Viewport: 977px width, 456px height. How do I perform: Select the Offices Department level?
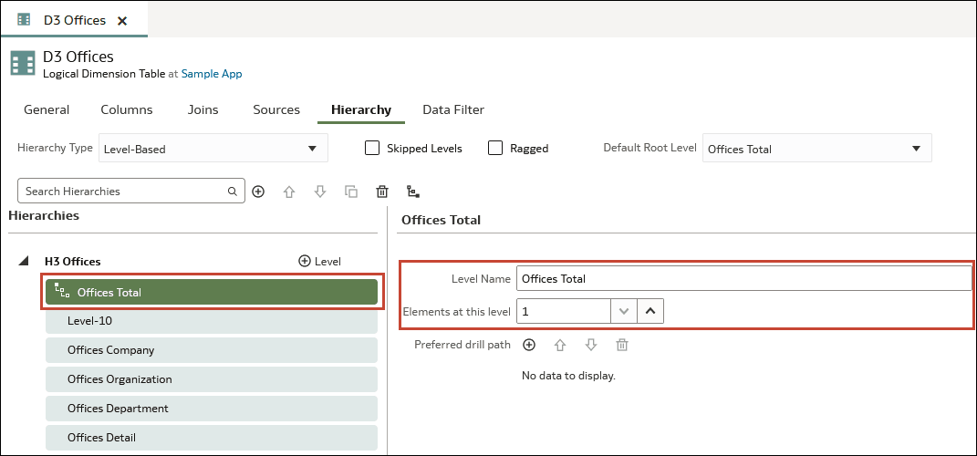[x=212, y=409]
